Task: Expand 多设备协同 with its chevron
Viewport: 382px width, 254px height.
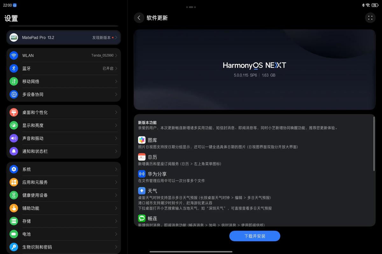Action: [117, 94]
